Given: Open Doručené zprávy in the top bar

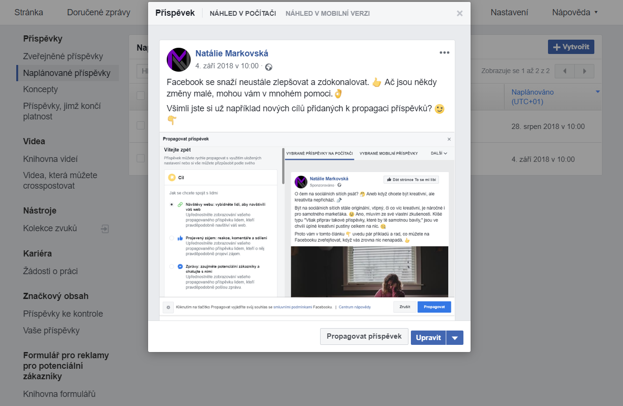Looking at the screenshot, I should click(x=98, y=12).
